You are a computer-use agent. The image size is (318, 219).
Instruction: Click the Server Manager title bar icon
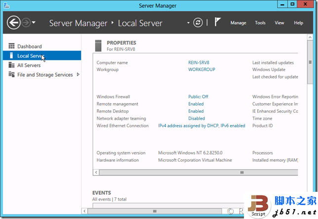[x=6, y=5]
